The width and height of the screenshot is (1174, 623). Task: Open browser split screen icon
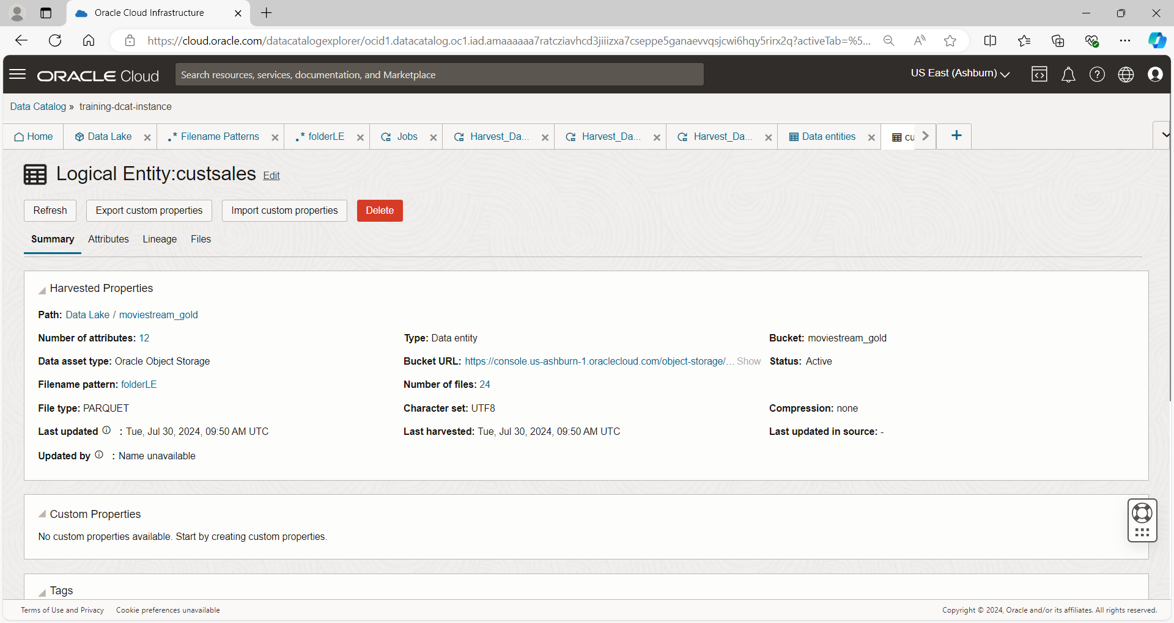click(990, 41)
